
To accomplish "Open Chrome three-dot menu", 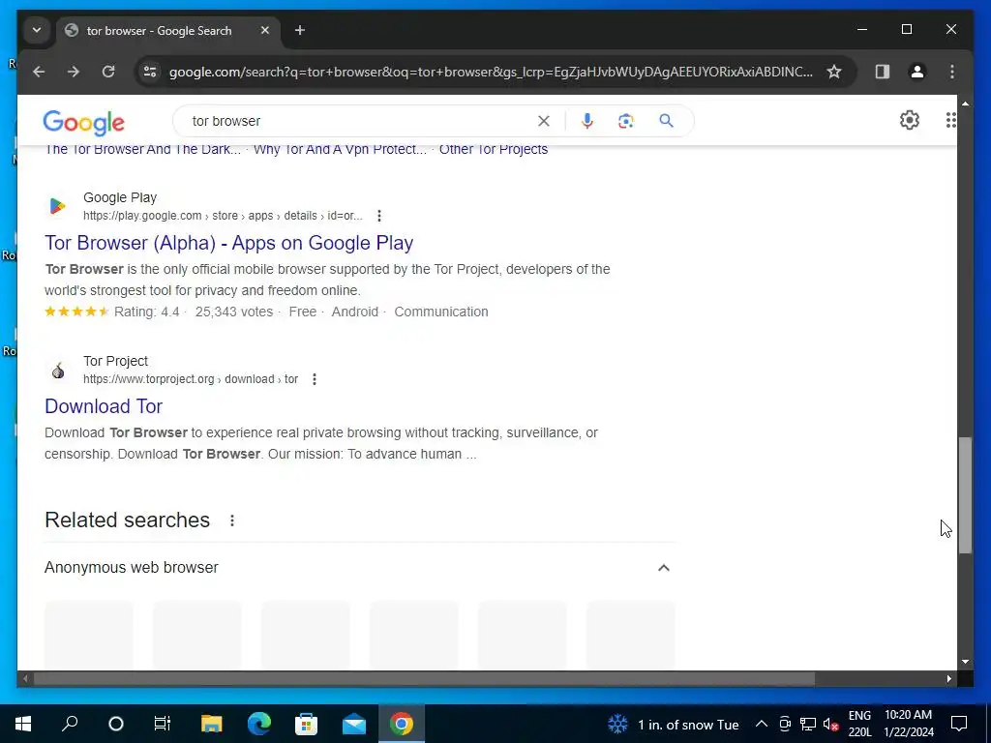I will 952,72.
